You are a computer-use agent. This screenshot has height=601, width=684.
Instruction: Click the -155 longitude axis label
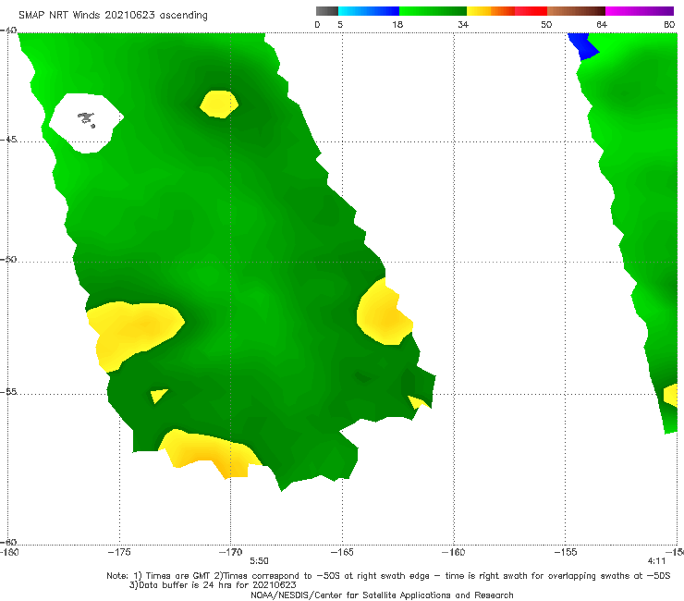(x=566, y=552)
